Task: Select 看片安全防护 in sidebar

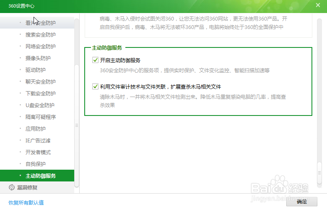Action: click(37, 23)
